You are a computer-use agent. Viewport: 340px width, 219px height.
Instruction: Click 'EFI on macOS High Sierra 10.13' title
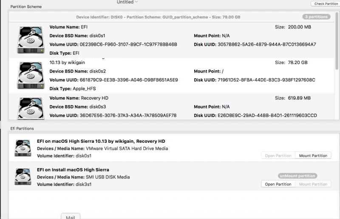pyautogui.click(x=101, y=141)
